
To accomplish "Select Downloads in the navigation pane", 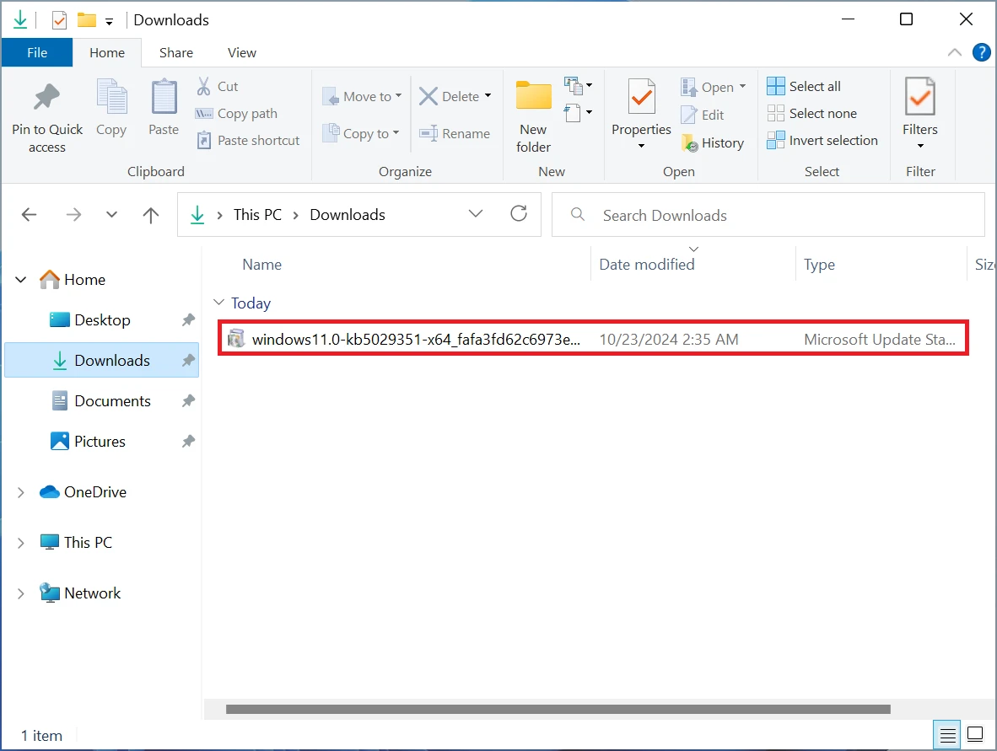I will [x=102, y=360].
